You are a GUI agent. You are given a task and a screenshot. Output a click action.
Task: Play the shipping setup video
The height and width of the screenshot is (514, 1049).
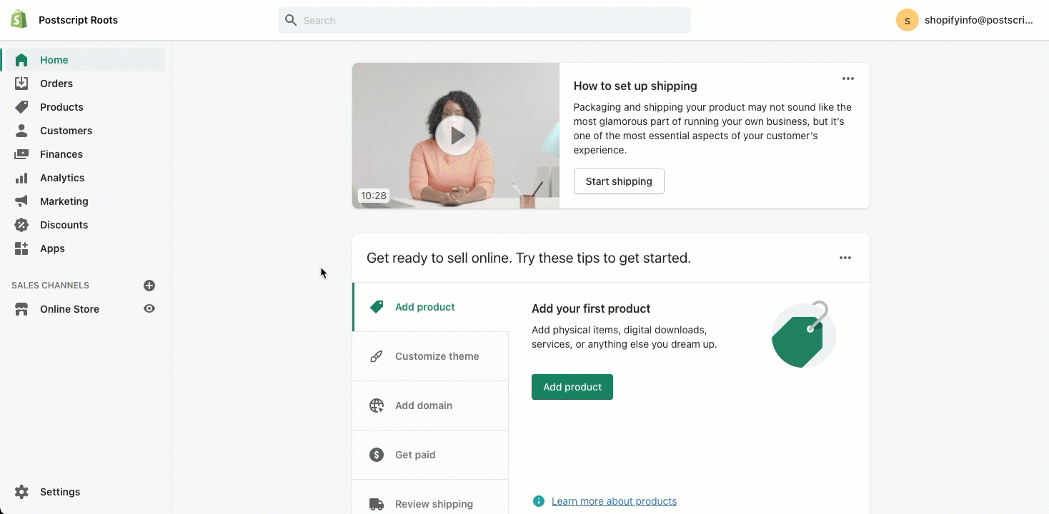pyautogui.click(x=455, y=136)
